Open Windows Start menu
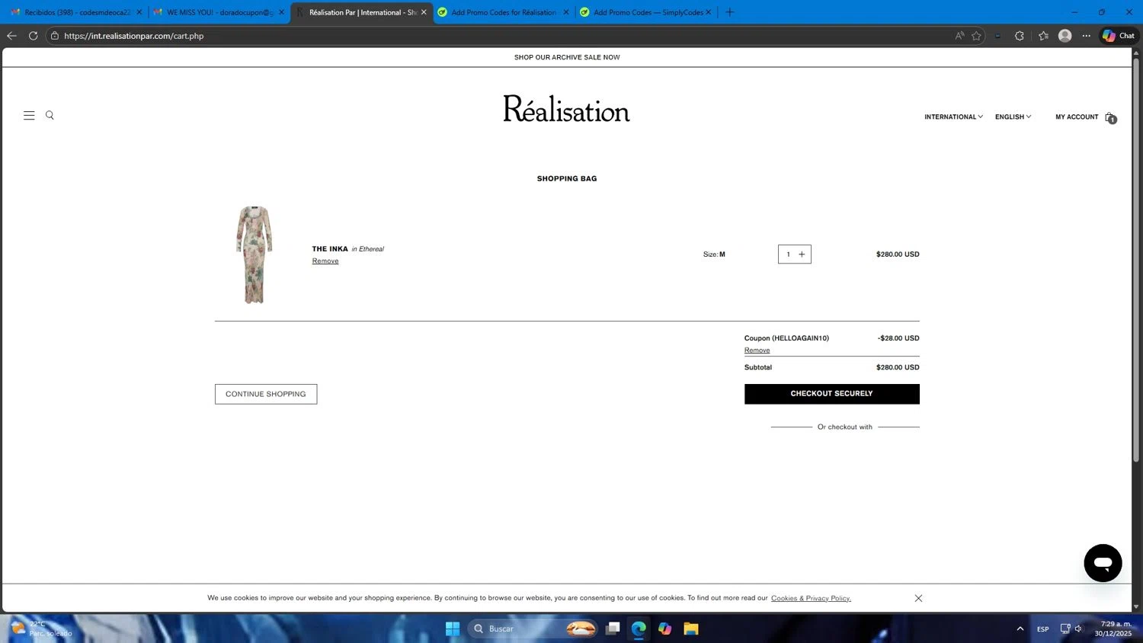The height and width of the screenshot is (643, 1143). [453, 629]
